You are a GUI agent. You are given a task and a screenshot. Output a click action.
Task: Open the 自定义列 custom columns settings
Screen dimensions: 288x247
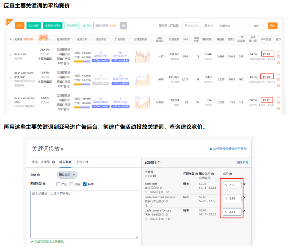click(191, 25)
